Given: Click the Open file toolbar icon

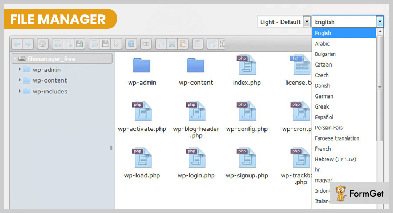Looking at the screenshot, I should (x=94, y=44).
